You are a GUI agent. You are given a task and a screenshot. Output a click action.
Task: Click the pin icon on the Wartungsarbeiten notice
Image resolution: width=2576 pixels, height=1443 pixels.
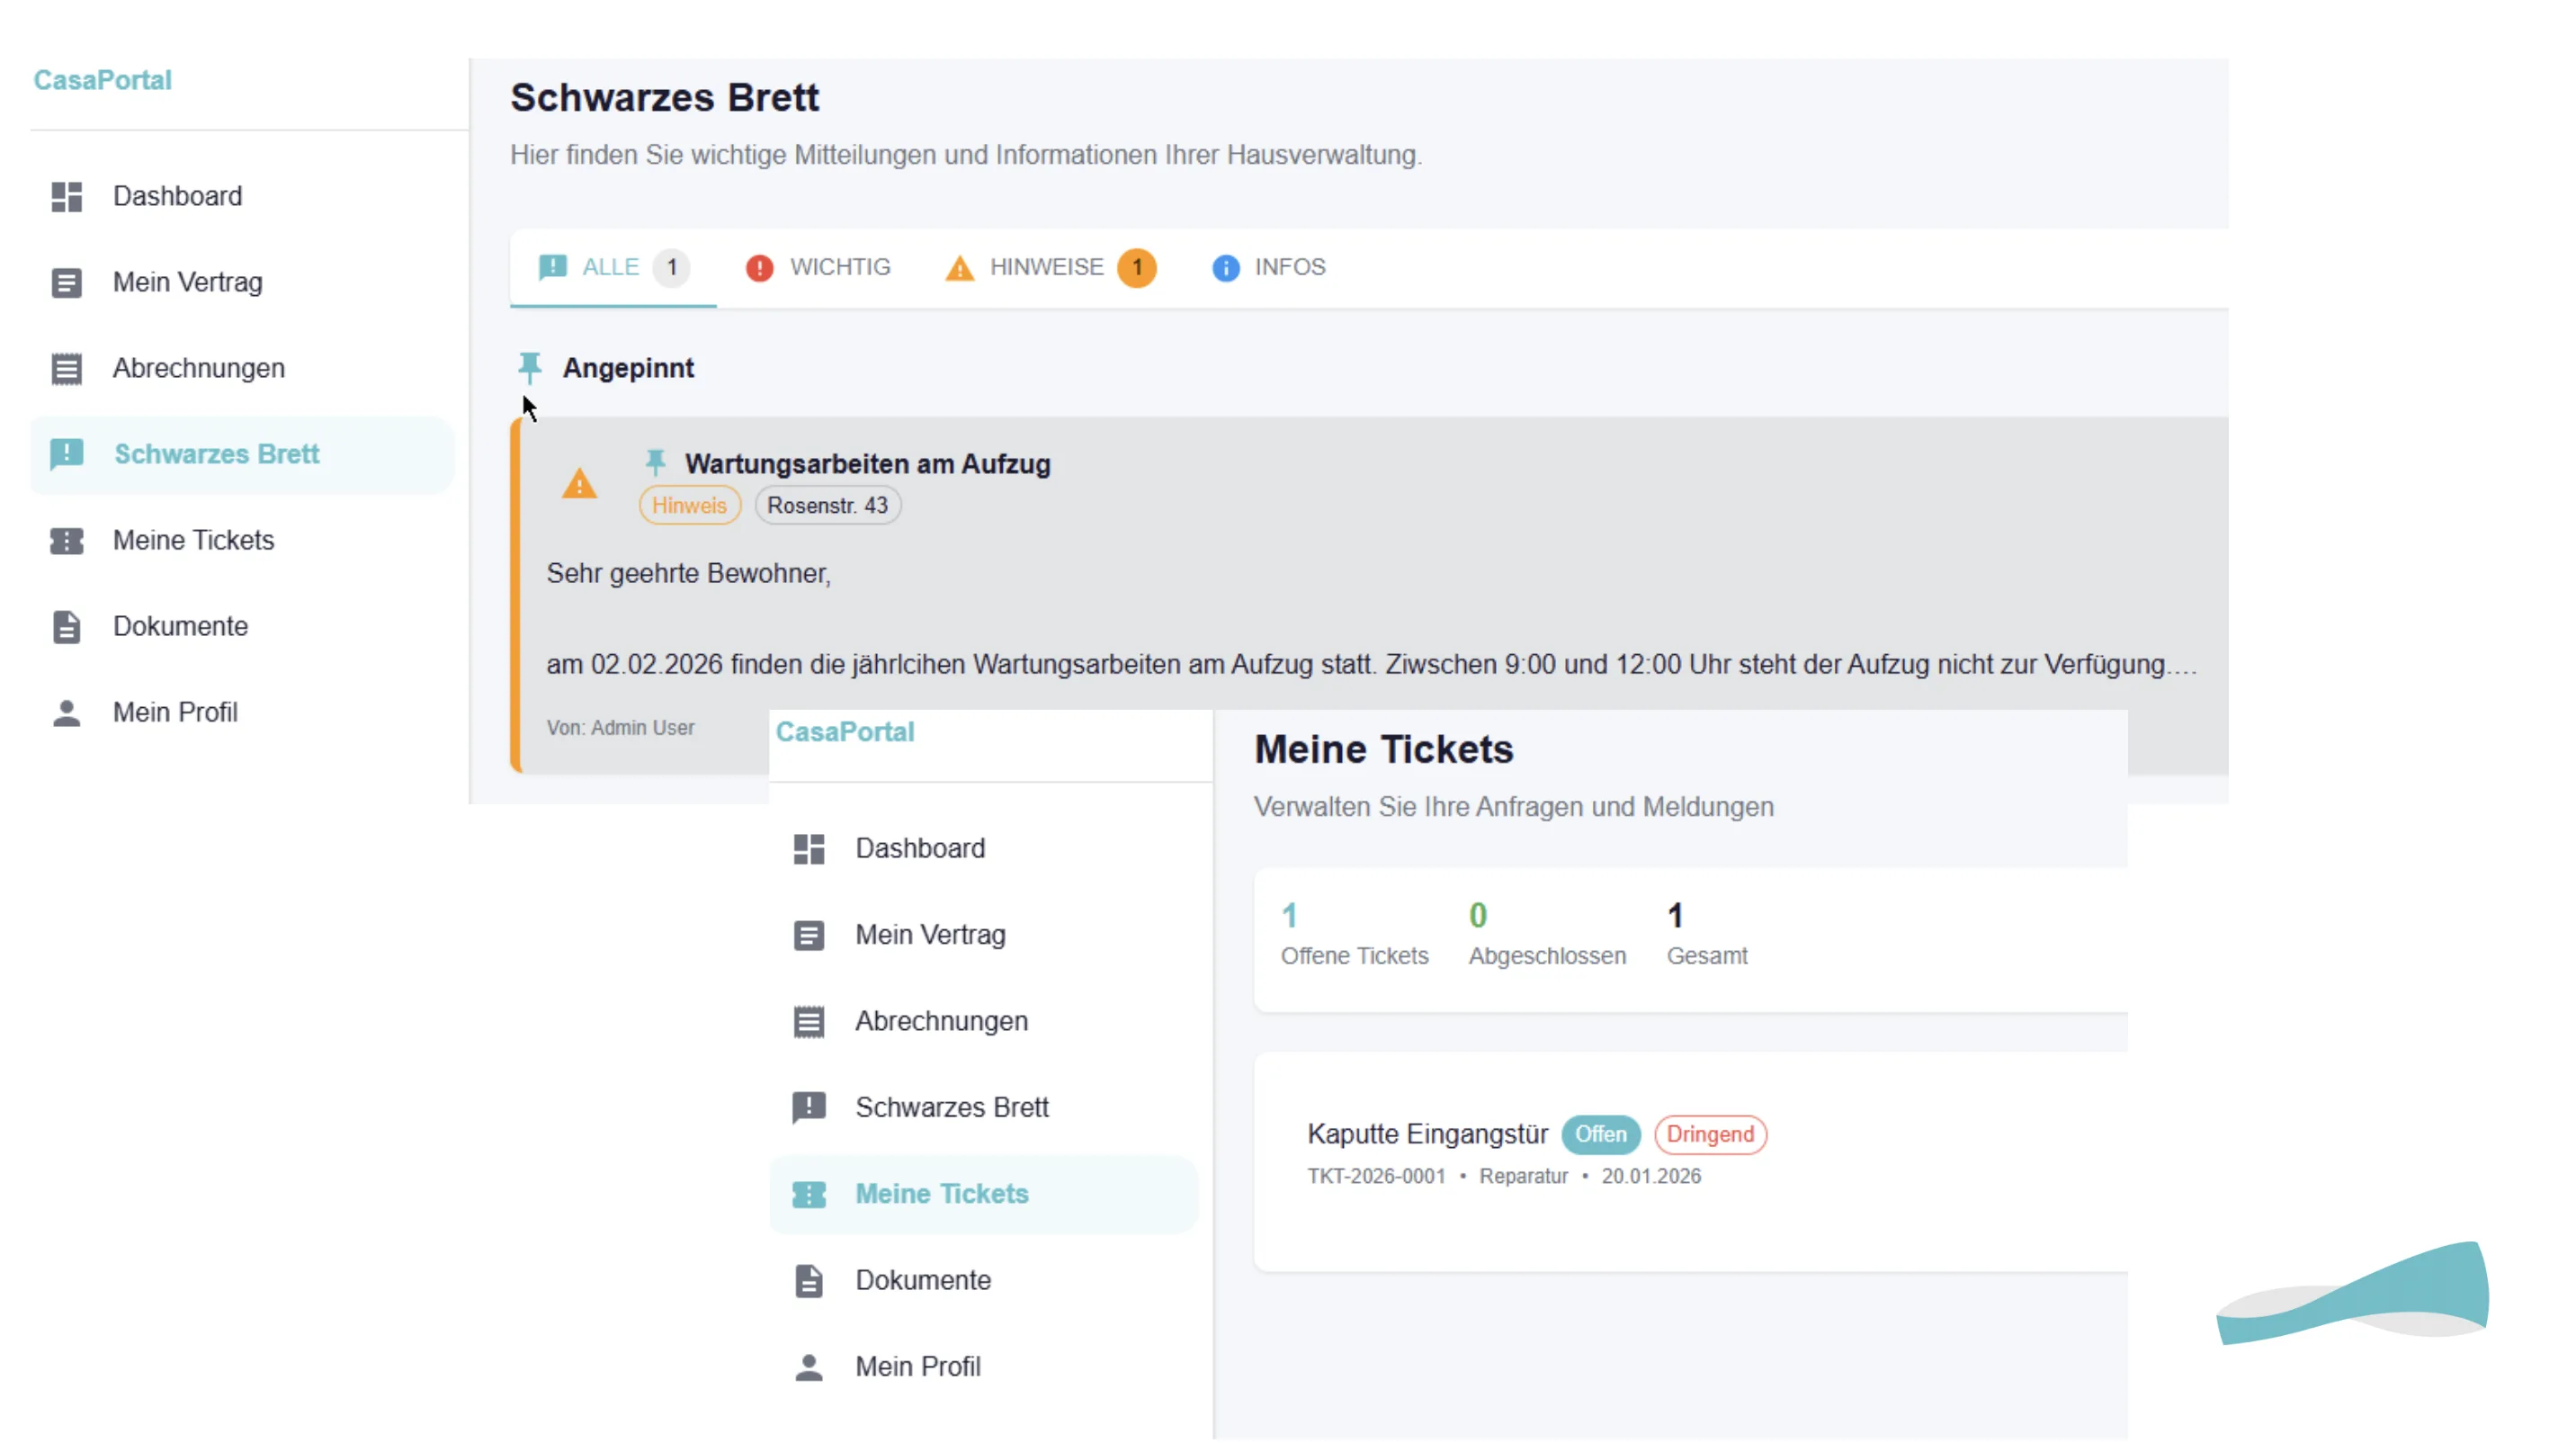[x=656, y=462]
